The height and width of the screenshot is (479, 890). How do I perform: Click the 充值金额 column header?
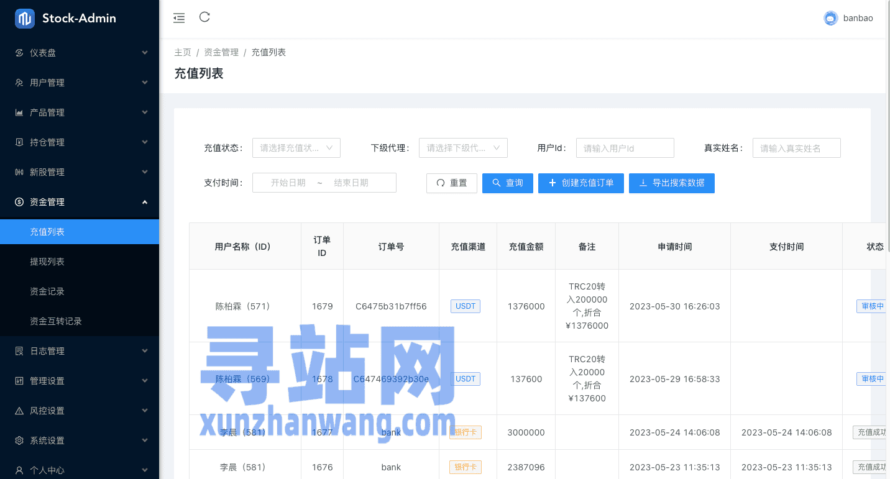point(526,247)
